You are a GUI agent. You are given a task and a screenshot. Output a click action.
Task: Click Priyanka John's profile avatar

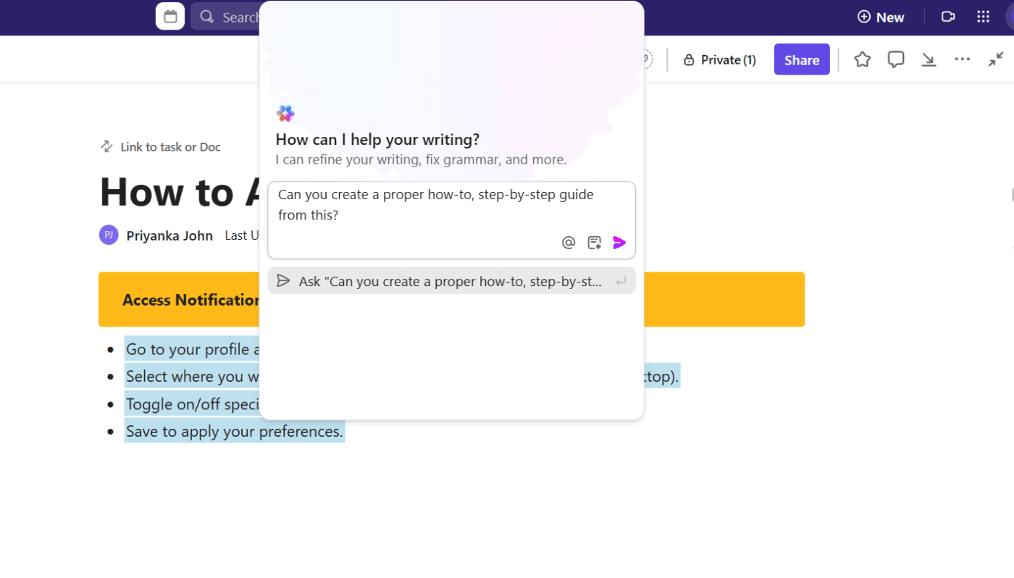(108, 235)
